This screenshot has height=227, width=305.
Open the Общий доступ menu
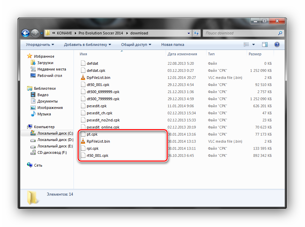pos(136,45)
